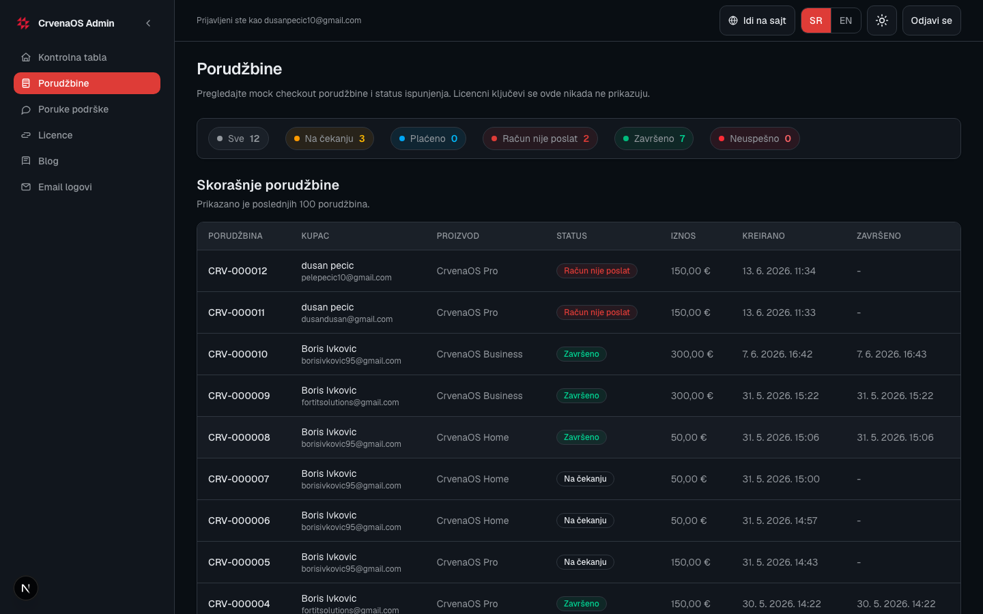Screen dimensions: 983x614
Task: Filter orders by Sve 12
Action: pos(238,138)
